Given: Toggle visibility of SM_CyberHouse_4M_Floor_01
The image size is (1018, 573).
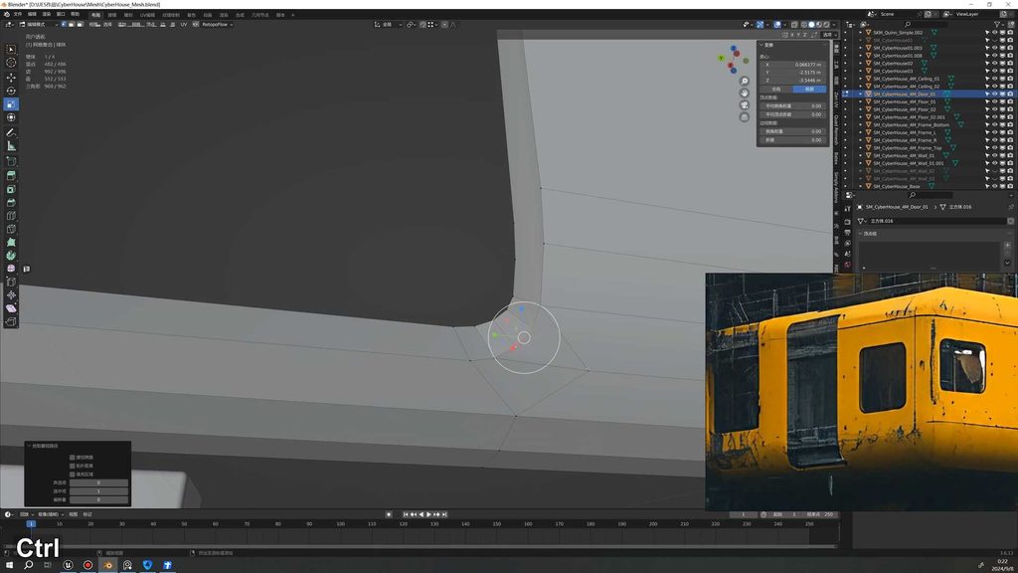Looking at the screenshot, I should (x=994, y=101).
